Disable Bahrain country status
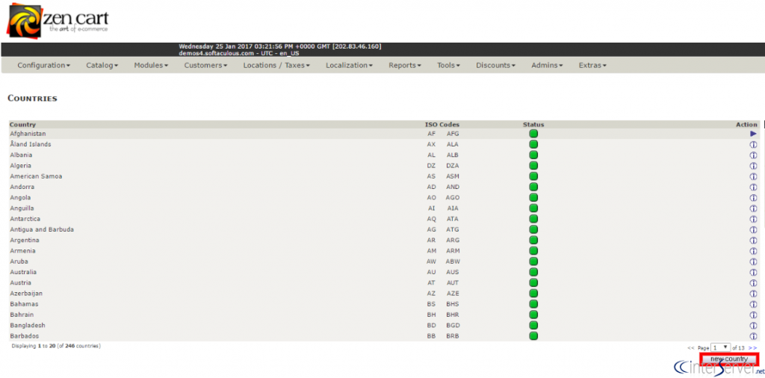 [533, 315]
